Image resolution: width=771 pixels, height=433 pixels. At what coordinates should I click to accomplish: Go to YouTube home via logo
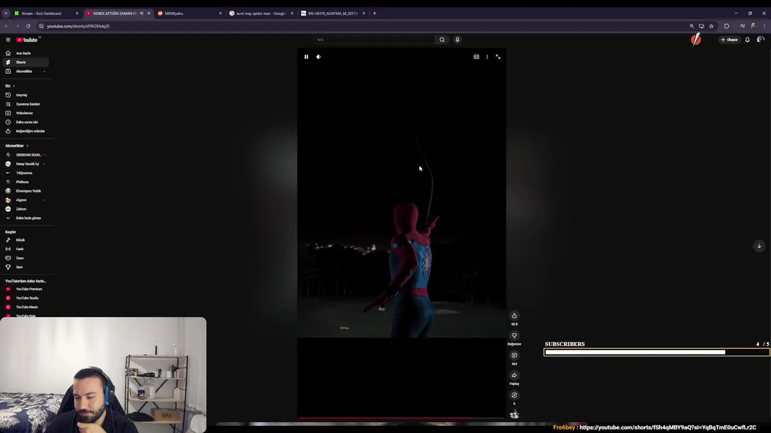[x=27, y=40]
